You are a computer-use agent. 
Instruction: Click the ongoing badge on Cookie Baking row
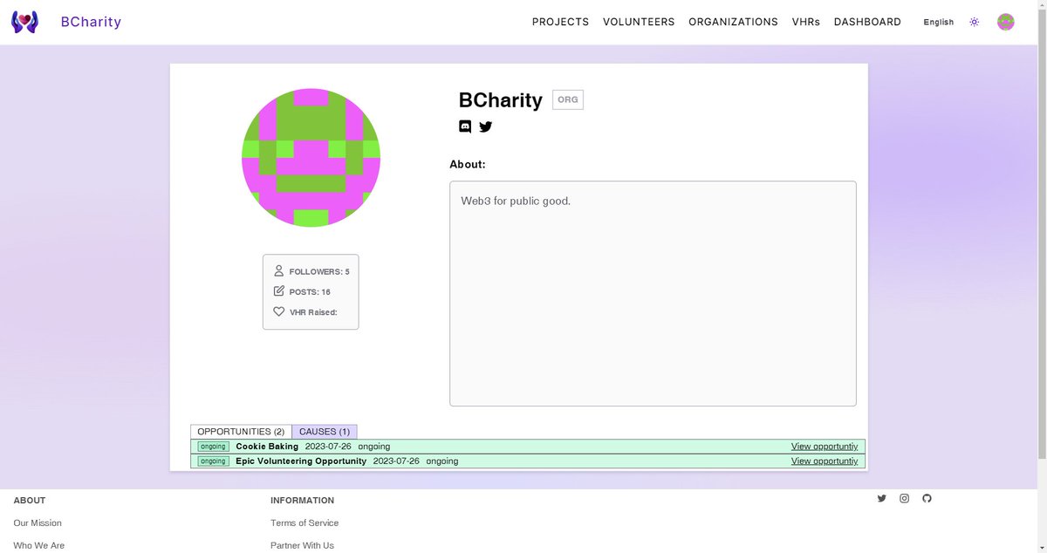pos(213,447)
